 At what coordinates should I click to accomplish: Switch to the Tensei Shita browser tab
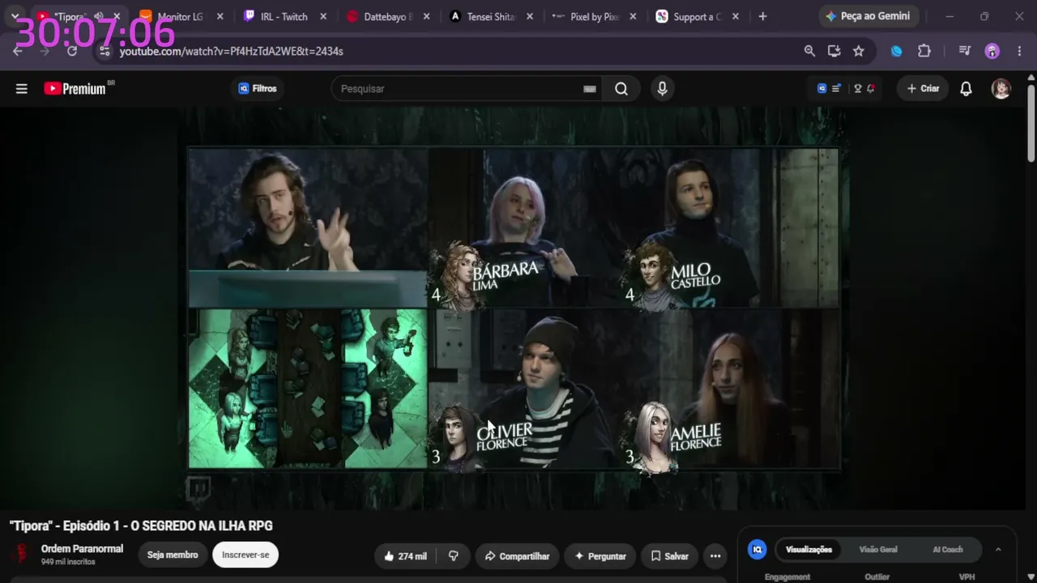[x=491, y=16]
